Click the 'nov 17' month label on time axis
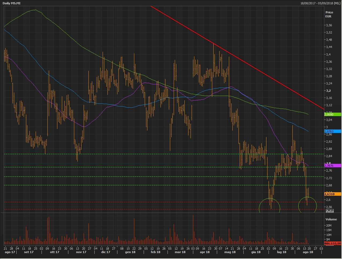This screenshot has width=342, height=259. [x=81, y=252]
